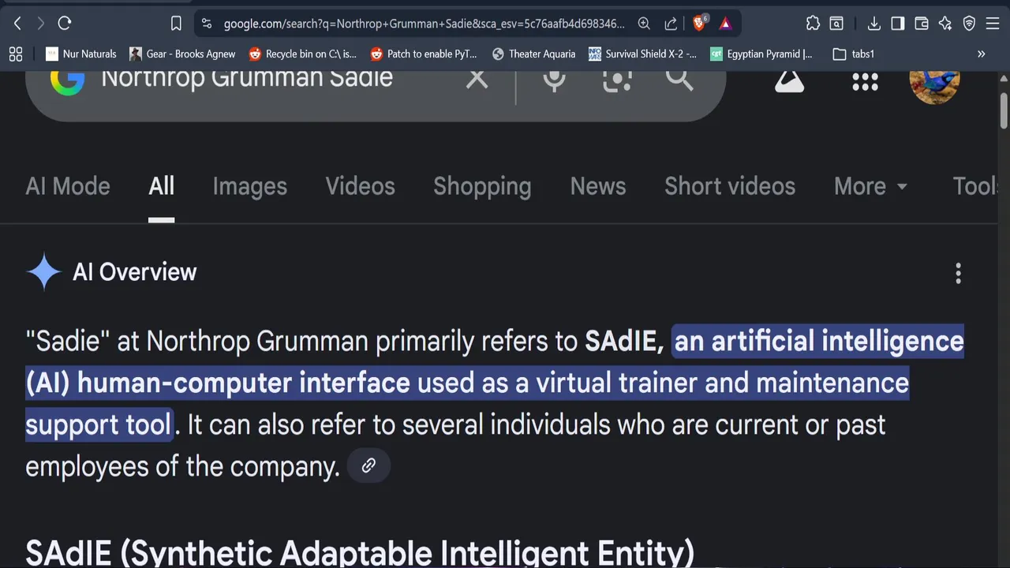Open Leo AI sparkle icon
This screenshot has width=1010, height=568.
tap(945, 24)
